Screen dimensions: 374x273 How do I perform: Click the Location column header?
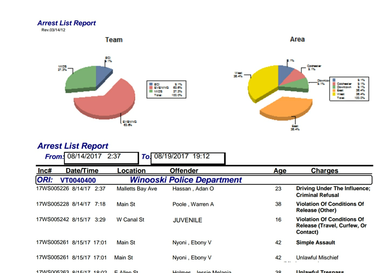131,171
